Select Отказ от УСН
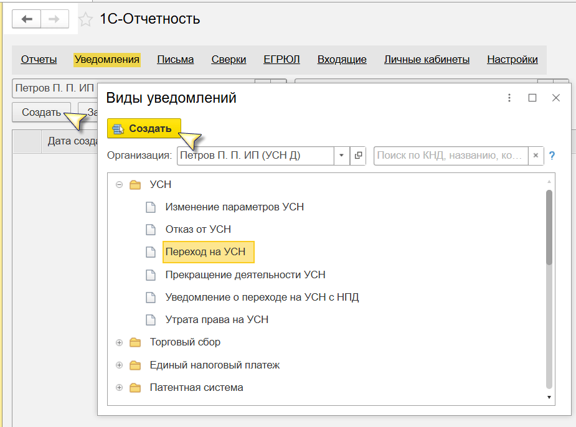576x427 pixels. pos(198,230)
